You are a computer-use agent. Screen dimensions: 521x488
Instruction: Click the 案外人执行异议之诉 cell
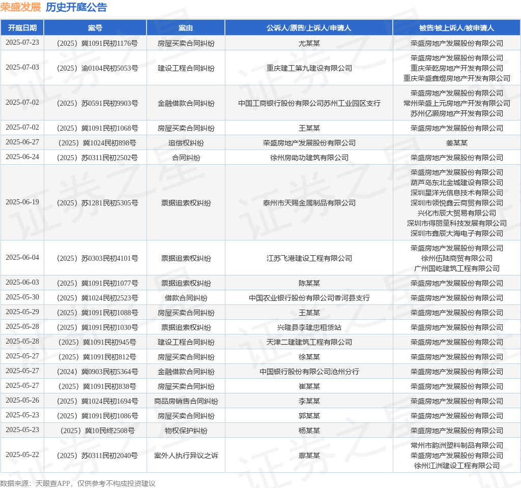(x=186, y=455)
